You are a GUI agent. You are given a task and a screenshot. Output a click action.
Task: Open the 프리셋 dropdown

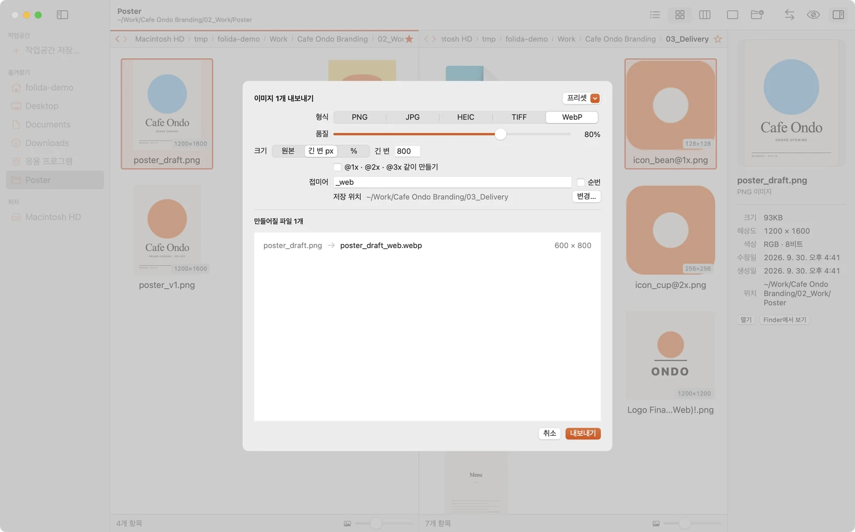[581, 98]
